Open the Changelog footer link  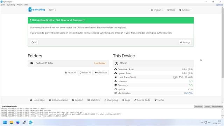pyautogui.click(x=111, y=100)
